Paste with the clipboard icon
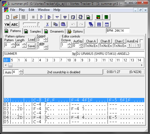This screenshot has width=150, height=134. 63,24
